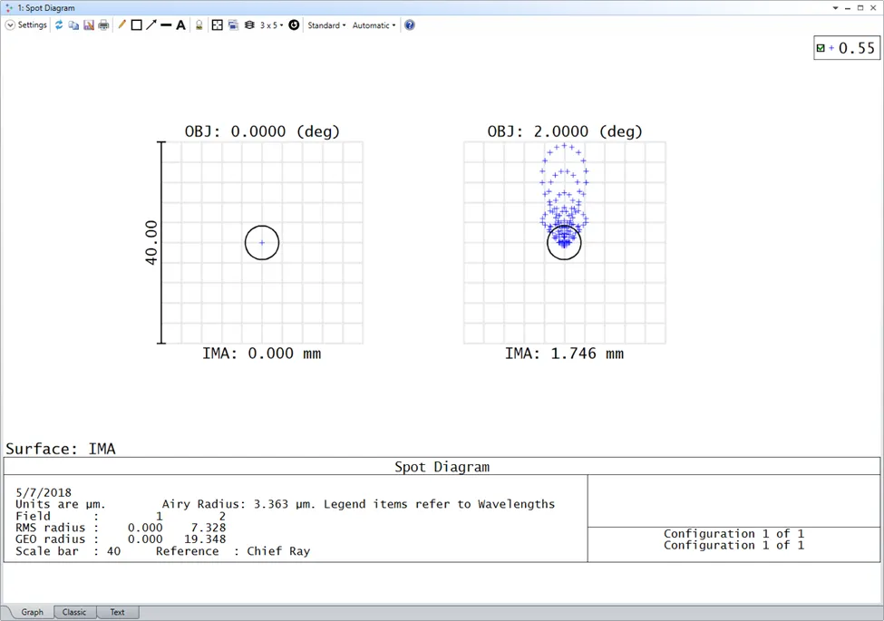Select the arrow drawing tool
The image size is (884, 621).
tap(151, 25)
